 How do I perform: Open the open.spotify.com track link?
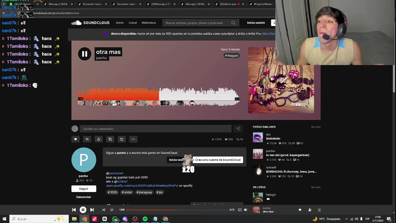click(142, 186)
